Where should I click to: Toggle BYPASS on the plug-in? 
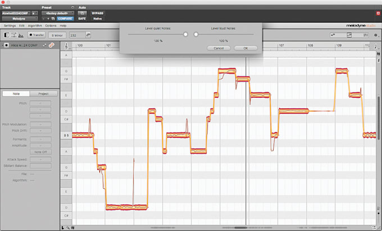pyautogui.click(x=97, y=13)
